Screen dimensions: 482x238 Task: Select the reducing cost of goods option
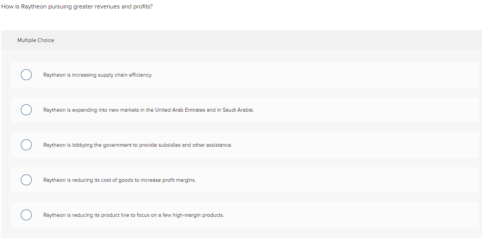(26, 180)
